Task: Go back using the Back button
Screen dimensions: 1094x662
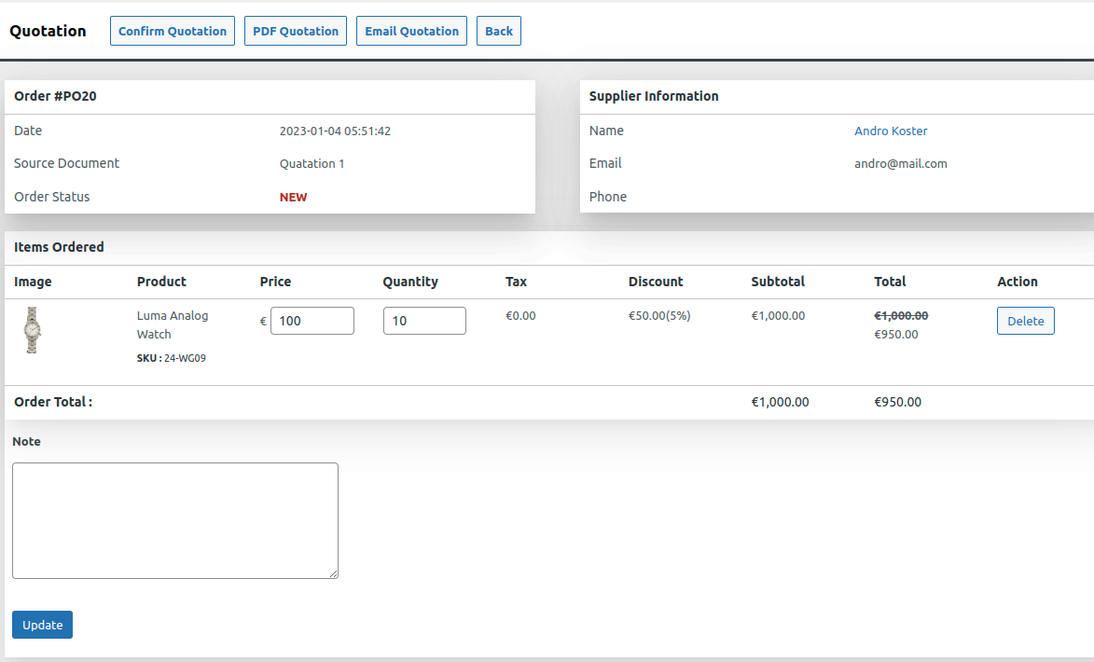Action: pyautogui.click(x=499, y=31)
